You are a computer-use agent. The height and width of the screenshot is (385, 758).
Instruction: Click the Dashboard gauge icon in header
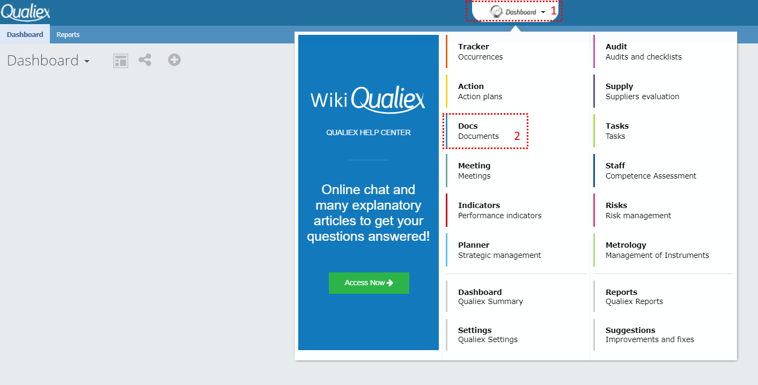pos(496,11)
